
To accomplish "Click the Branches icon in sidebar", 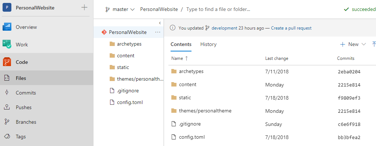I will click(7, 122).
